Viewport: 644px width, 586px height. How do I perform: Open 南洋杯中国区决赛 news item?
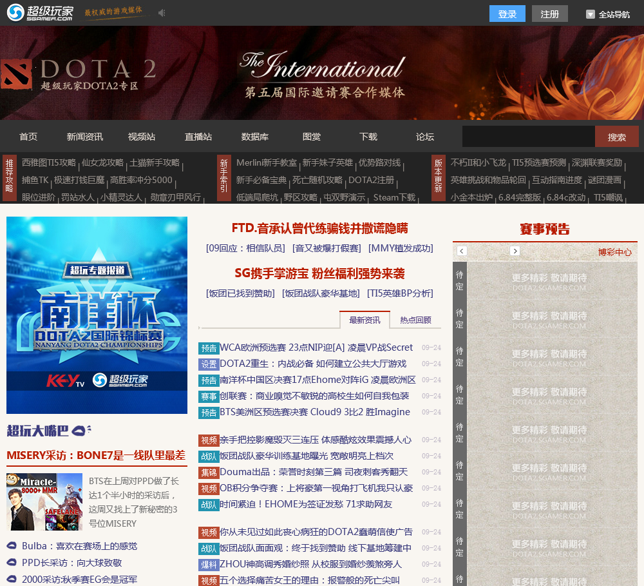[x=318, y=380]
